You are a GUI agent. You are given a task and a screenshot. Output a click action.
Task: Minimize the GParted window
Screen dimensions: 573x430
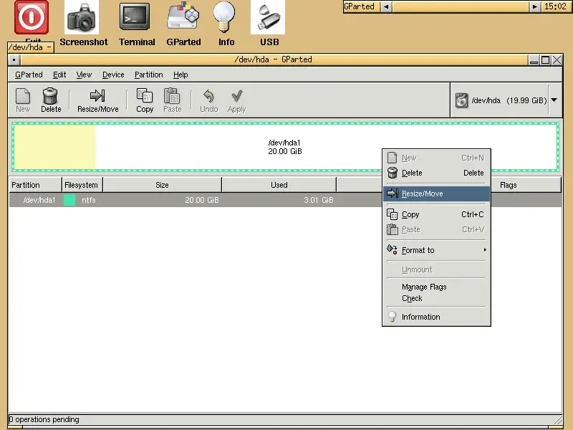coord(534,59)
